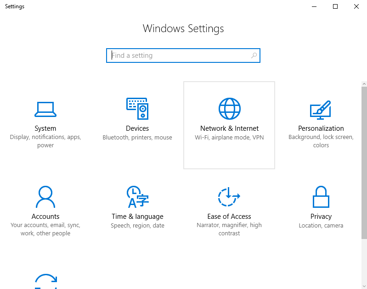Viewport: 367px width, 289px height.
Task: Focus the 'Find a setting' search field
Action: pos(179,56)
